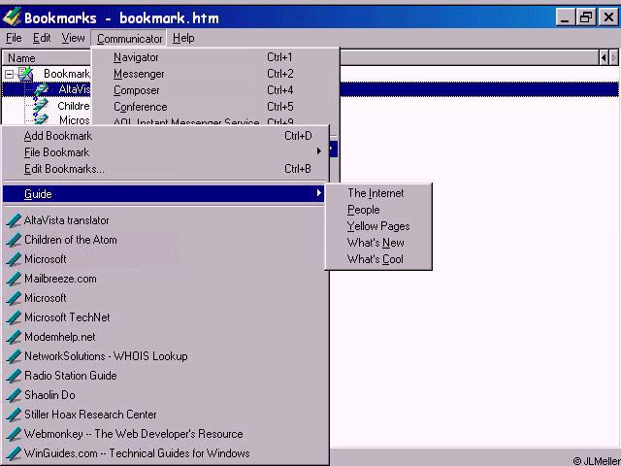Click the Modemhelp.net bookmark icon

[14, 337]
